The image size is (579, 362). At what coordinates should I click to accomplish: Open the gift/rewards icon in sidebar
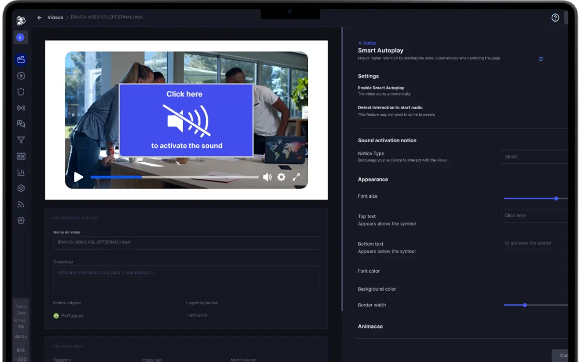[x=20, y=220]
